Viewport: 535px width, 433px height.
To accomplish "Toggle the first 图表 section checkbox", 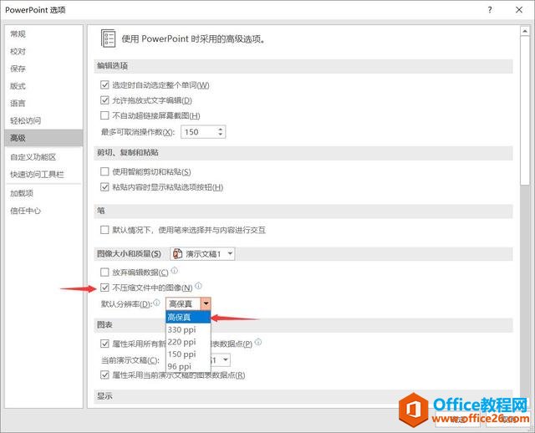I will point(104,344).
